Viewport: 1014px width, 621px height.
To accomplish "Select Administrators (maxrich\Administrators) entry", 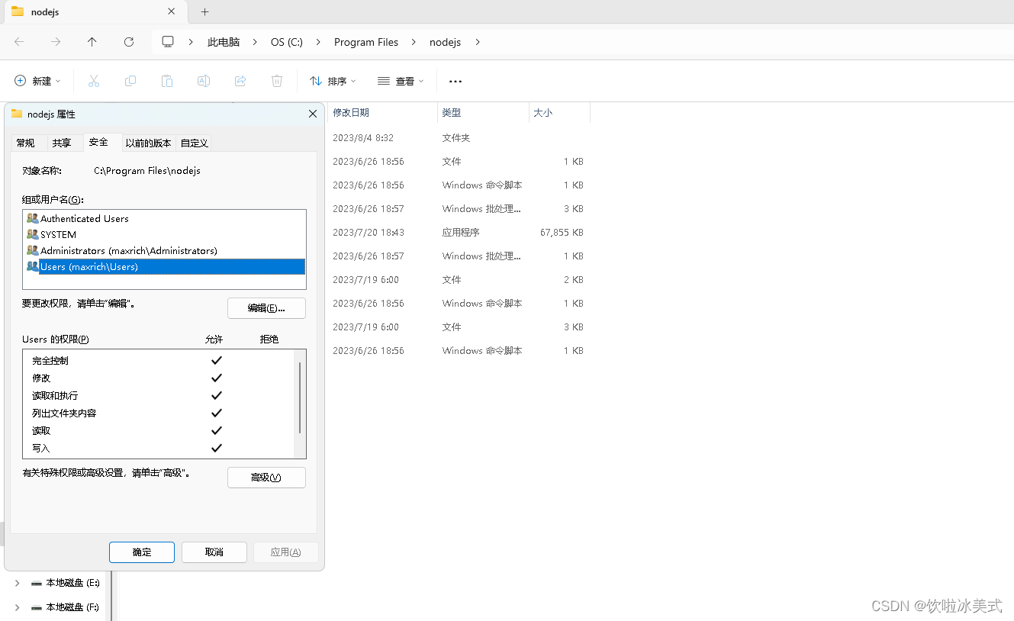I will (129, 250).
